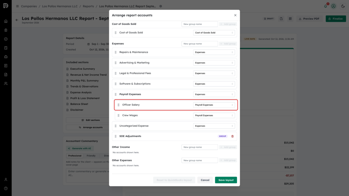Grab the Crew Wages drag handle
This screenshot has width=349, height=196.
(x=118, y=115)
